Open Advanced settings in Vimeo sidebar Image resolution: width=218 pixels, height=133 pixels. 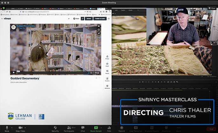click(107, 87)
